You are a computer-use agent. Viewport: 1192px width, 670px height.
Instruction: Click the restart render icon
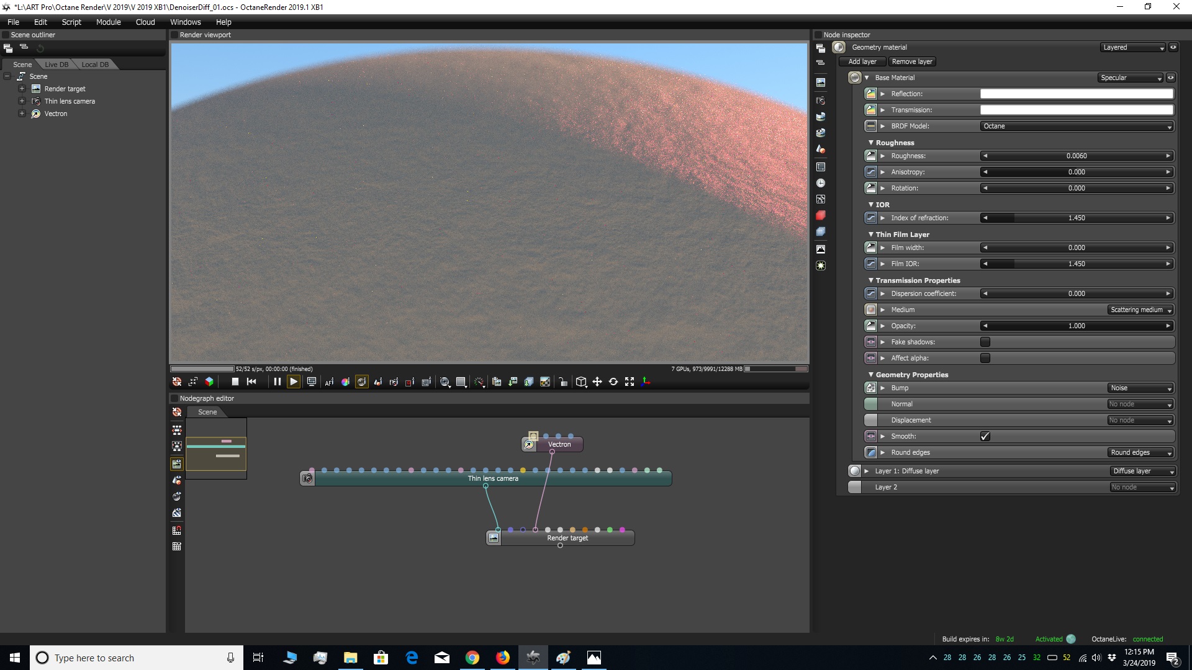coord(251,382)
